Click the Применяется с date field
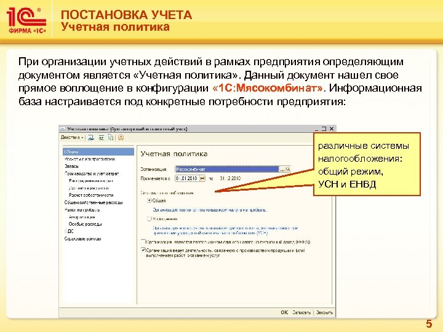Image resolution: width=443 pixels, height=332 pixels. tap(187, 178)
